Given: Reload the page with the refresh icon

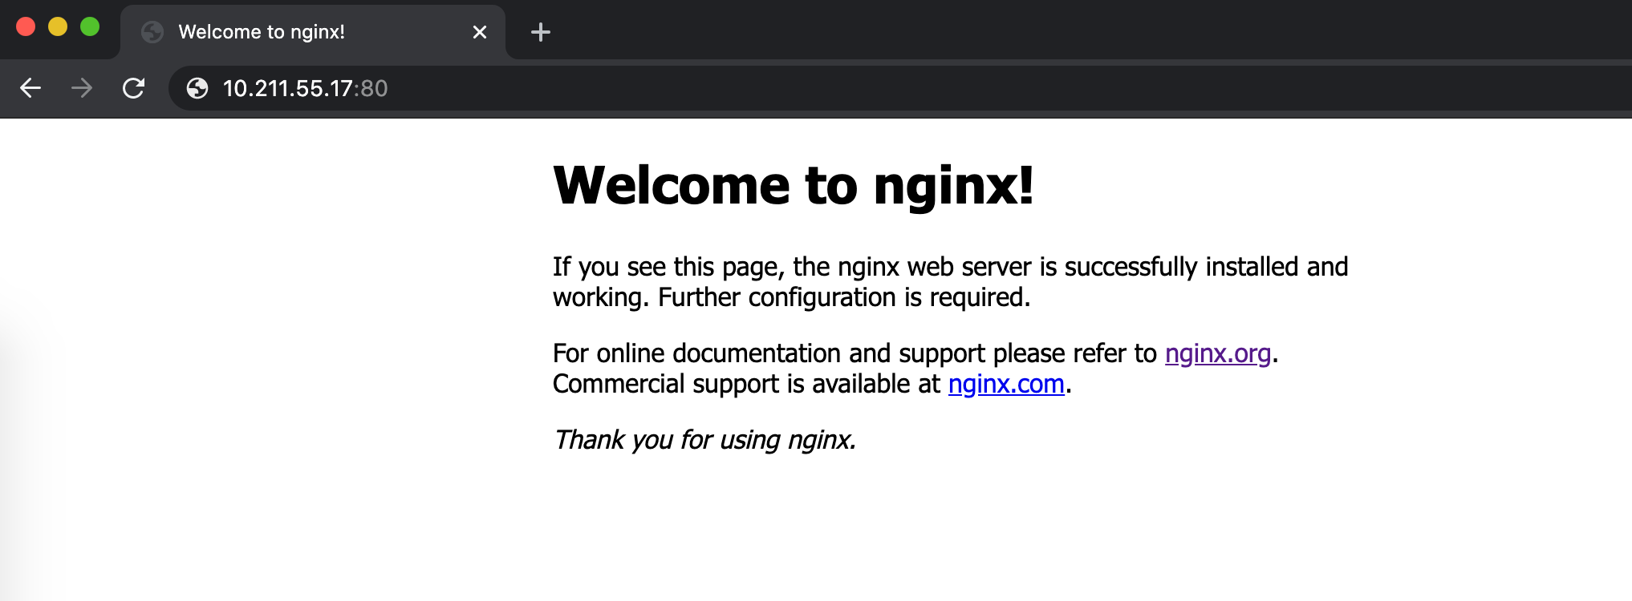Looking at the screenshot, I should point(133,88).
